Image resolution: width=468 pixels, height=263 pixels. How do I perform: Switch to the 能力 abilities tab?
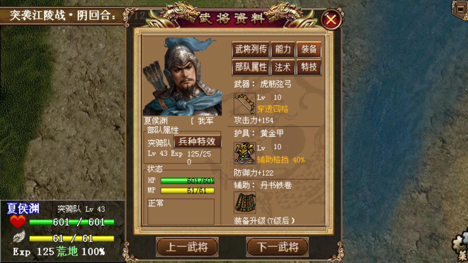[283, 50]
